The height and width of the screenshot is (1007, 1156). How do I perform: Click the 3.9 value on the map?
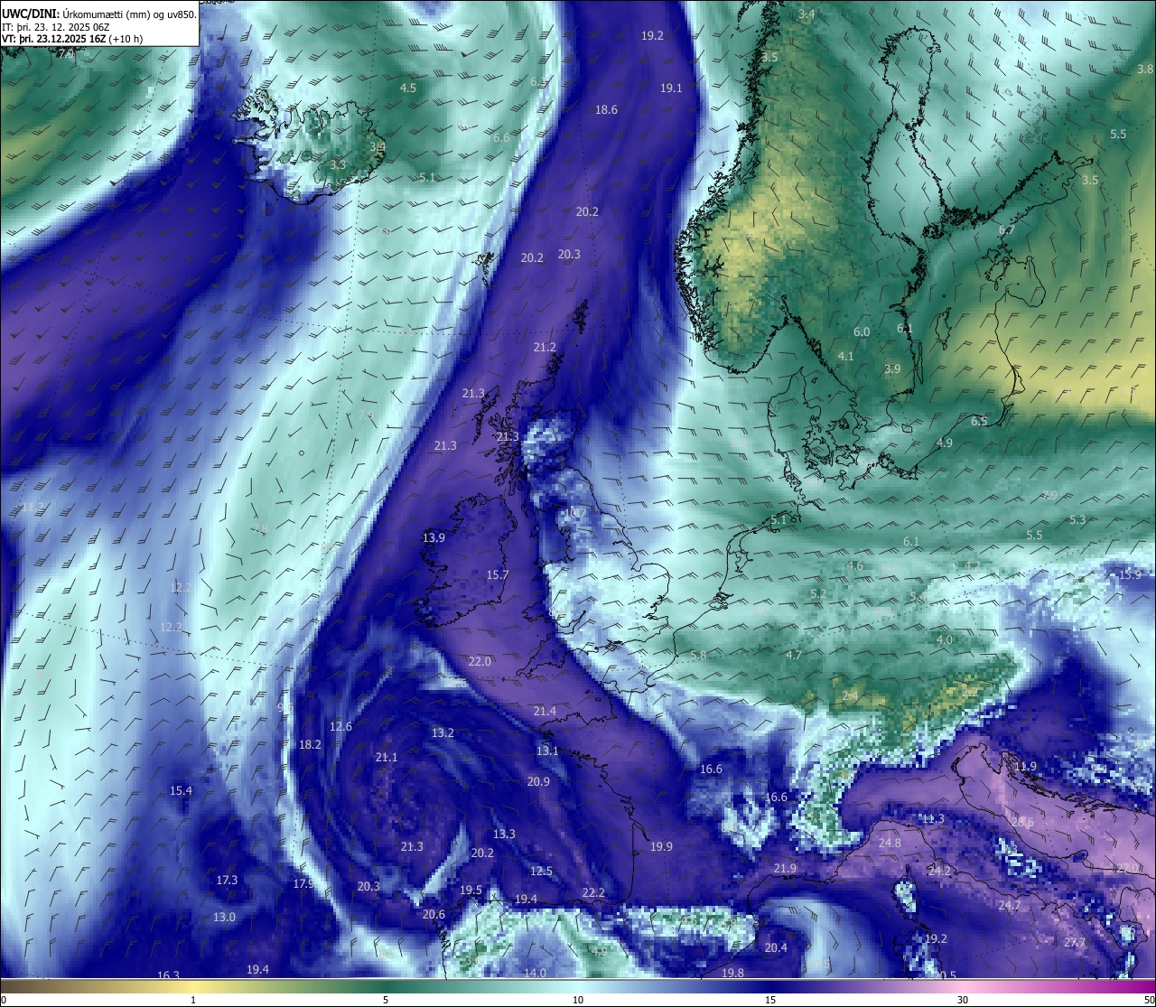click(x=892, y=369)
